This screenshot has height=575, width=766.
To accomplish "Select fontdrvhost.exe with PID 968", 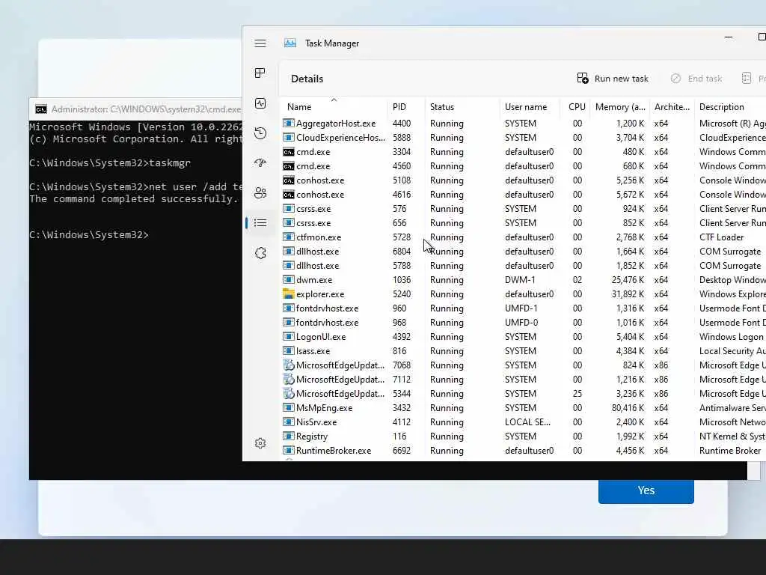I will coord(524,322).
